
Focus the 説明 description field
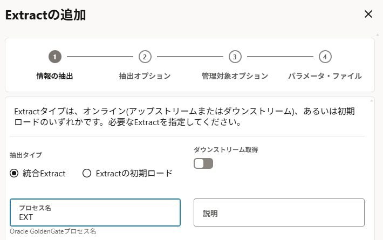click(279, 213)
